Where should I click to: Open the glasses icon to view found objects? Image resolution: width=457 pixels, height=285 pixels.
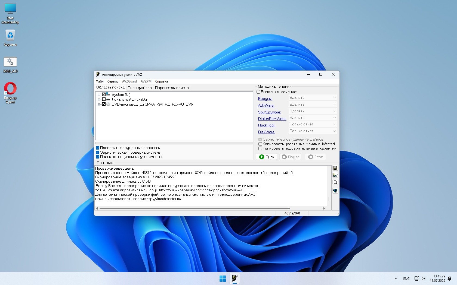point(335,175)
